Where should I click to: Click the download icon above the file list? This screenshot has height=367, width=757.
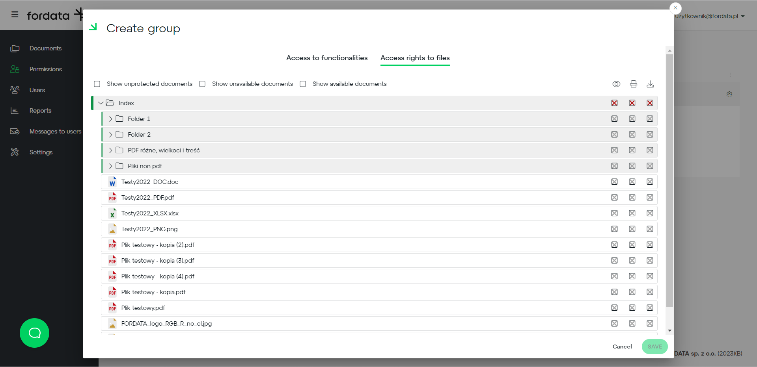pos(651,84)
